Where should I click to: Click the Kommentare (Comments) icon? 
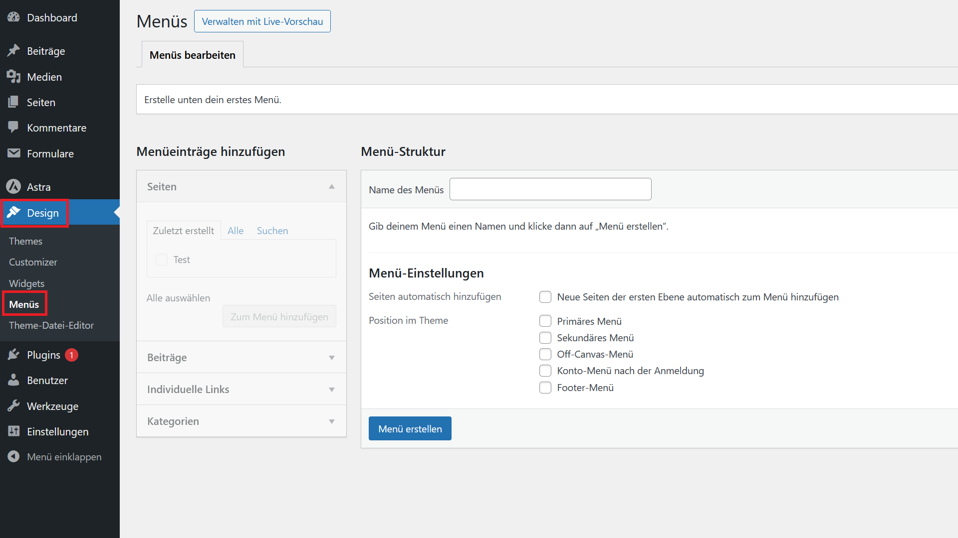[x=13, y=128]
